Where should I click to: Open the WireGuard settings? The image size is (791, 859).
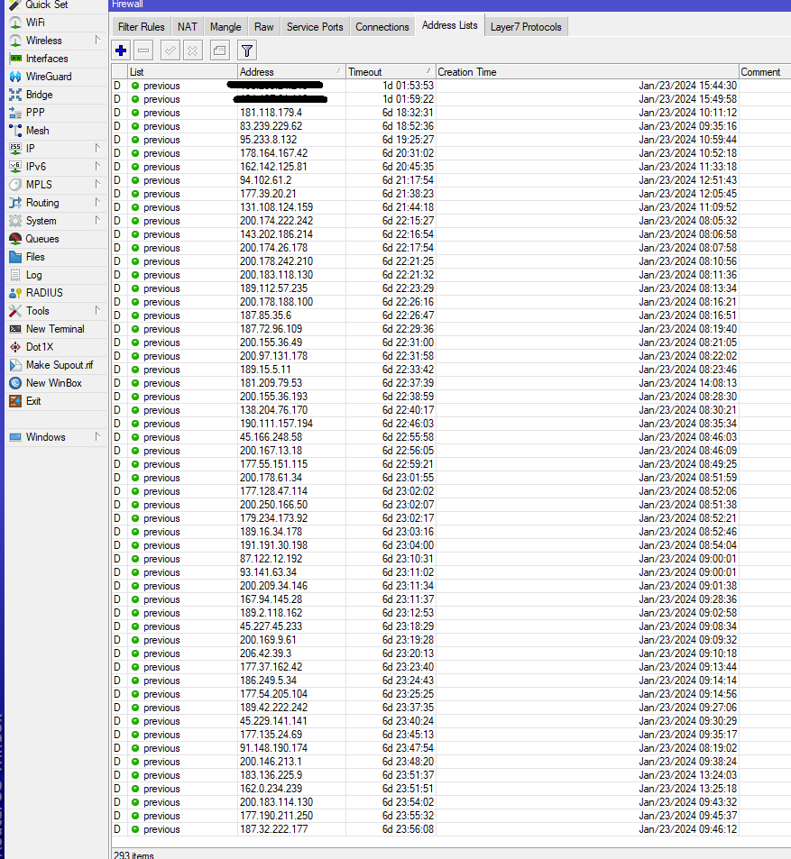click(47, 77)
